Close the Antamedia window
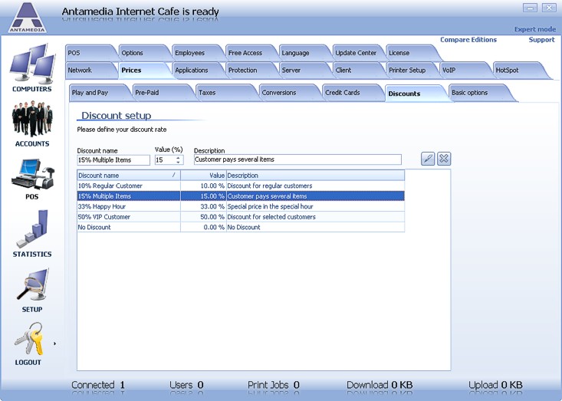The width and height of the screenshot is (562, 401). (549, 8)
